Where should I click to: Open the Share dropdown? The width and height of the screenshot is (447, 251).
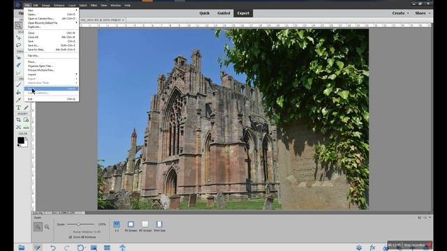(x=423, y=13)
